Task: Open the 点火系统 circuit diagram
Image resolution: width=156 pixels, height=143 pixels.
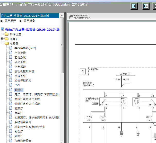Action: 20,62
